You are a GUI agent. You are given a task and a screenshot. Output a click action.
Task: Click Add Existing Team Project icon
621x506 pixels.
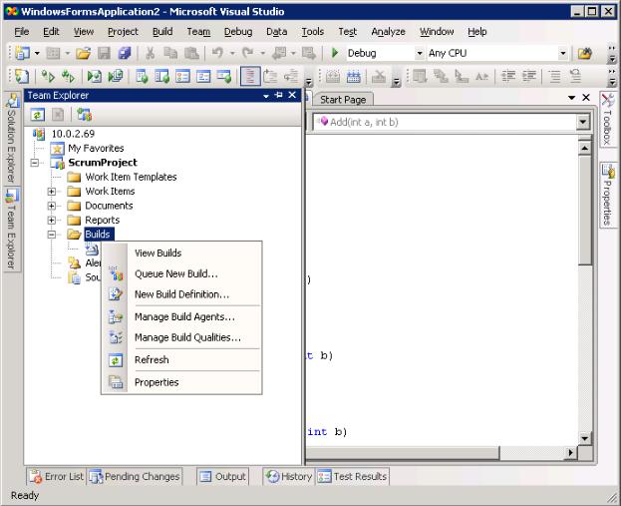[x=84, y=115]
